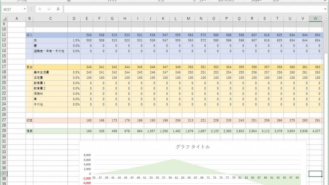
Task: Click the 572 cell in 収入 row
Action: click(201, 35)
